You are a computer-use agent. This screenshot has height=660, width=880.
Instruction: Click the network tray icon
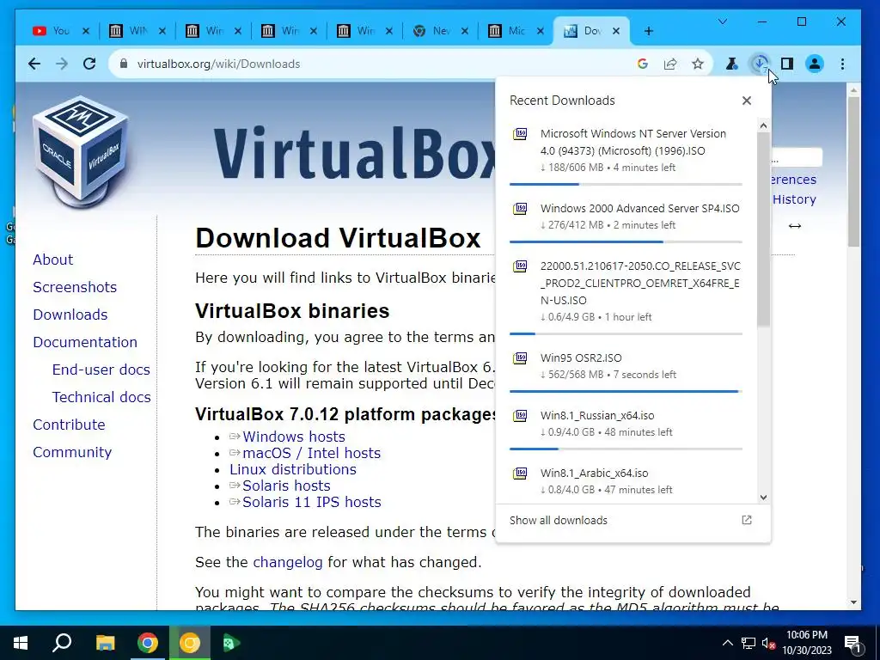pyautogui.click(x=749, y=643)
